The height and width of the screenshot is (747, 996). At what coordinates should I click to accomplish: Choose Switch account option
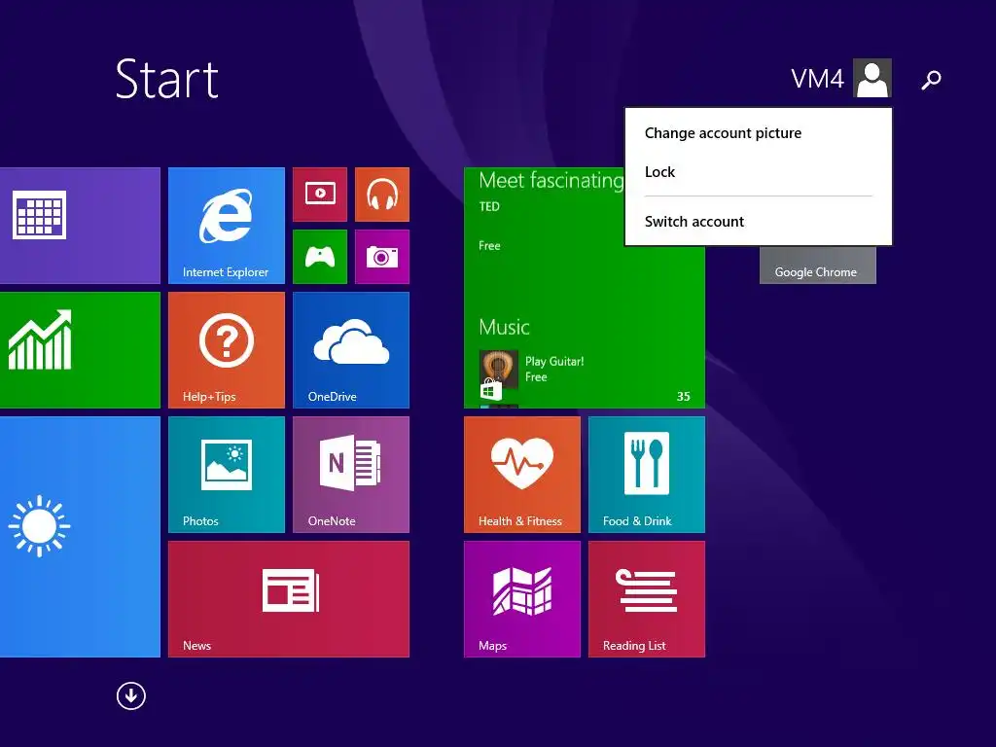759,221
